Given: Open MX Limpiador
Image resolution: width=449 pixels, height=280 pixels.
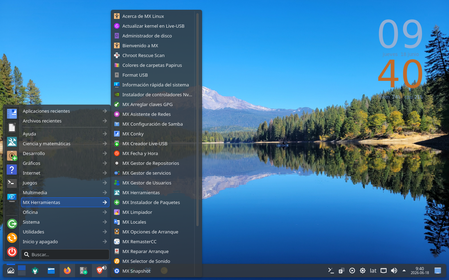Looking at the screenshot, I should pyautogui.click(x=153, y=212).
